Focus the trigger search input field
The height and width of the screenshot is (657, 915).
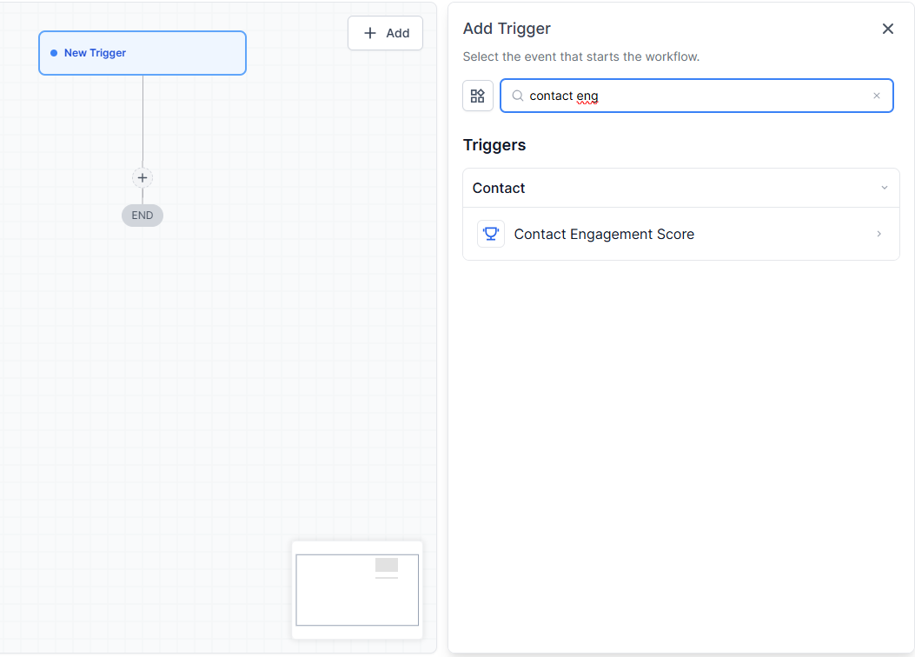pos(695,96)
